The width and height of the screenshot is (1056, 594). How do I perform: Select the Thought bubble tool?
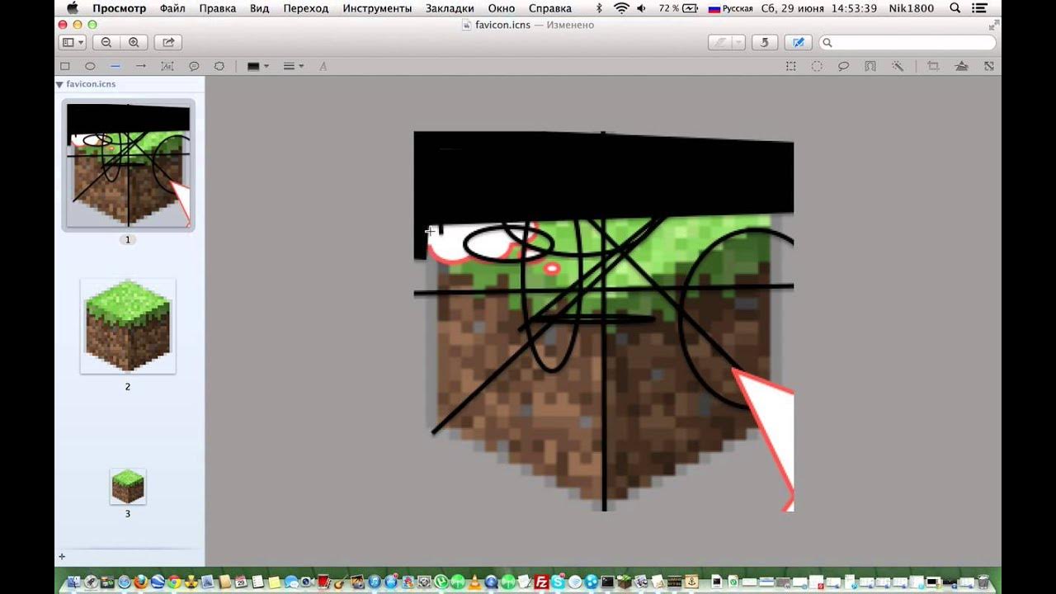(x=219, y=66)
